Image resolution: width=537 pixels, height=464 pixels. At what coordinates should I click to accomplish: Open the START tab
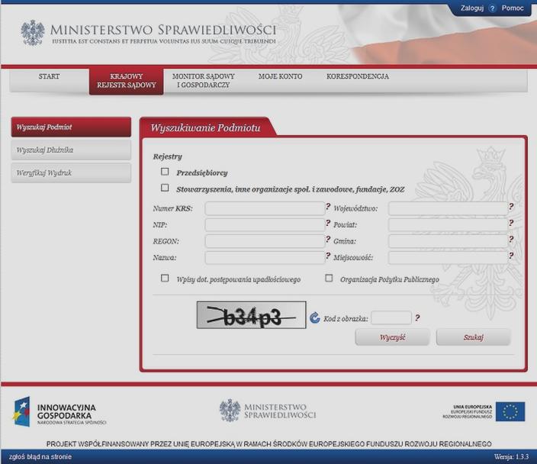[49, 81]
